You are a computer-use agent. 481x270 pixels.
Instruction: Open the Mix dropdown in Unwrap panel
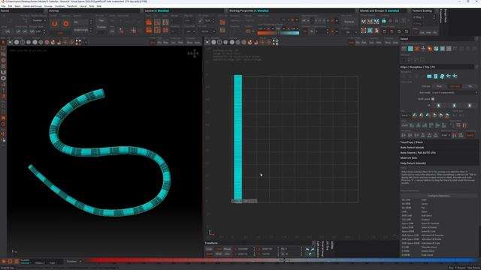83,22
